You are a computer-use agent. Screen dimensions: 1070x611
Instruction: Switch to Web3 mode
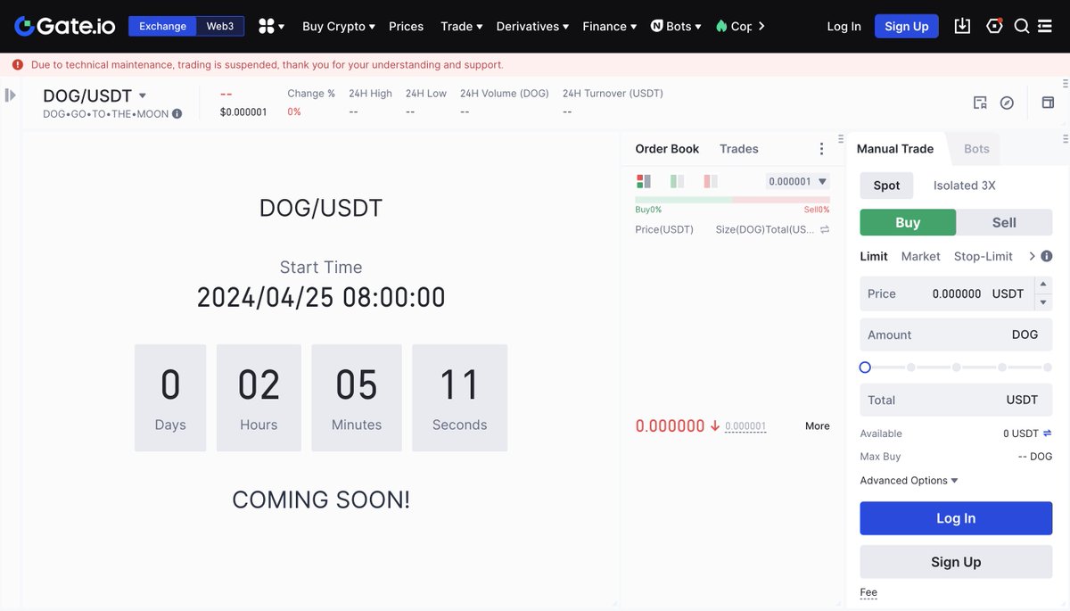[x=220, y=26]
